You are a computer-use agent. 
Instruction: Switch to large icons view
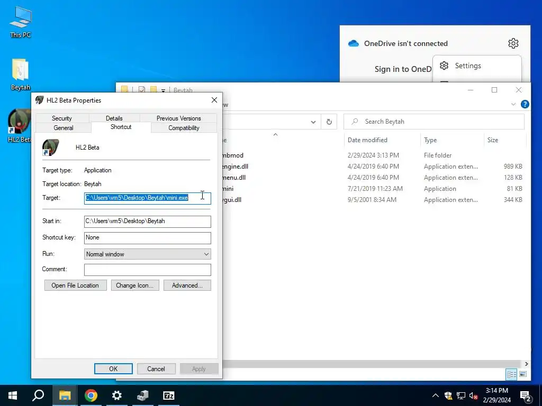pos(523,374)
